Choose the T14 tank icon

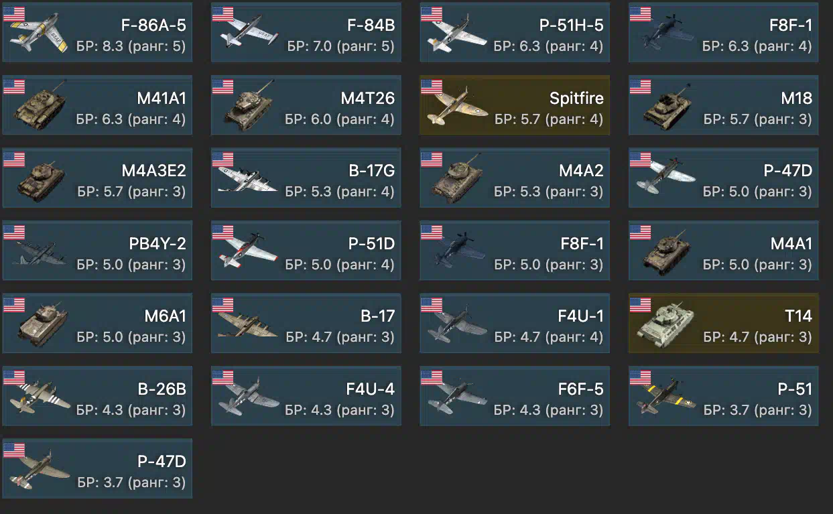[x=666, y=322]
